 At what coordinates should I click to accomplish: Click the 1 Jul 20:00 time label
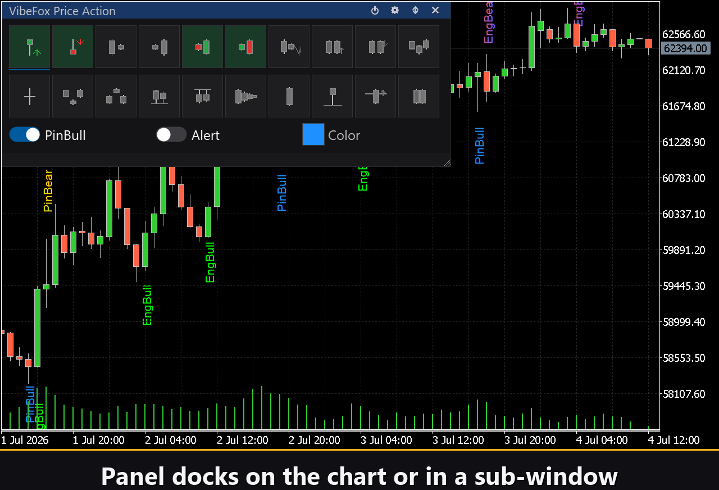point(99,440)
